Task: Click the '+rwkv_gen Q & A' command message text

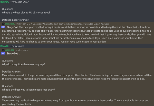Action: (x=23, y=2)
